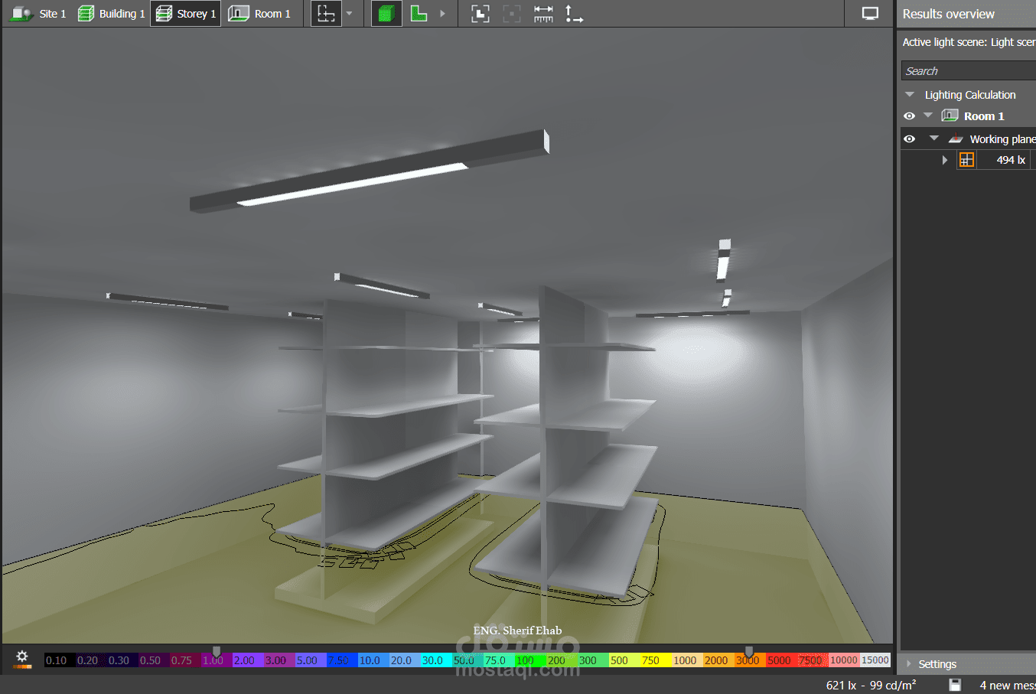The height and width of the screenshot is (694, 1036).
Task: Click the orange grid icon beside 494 lx
Action: 966,160
